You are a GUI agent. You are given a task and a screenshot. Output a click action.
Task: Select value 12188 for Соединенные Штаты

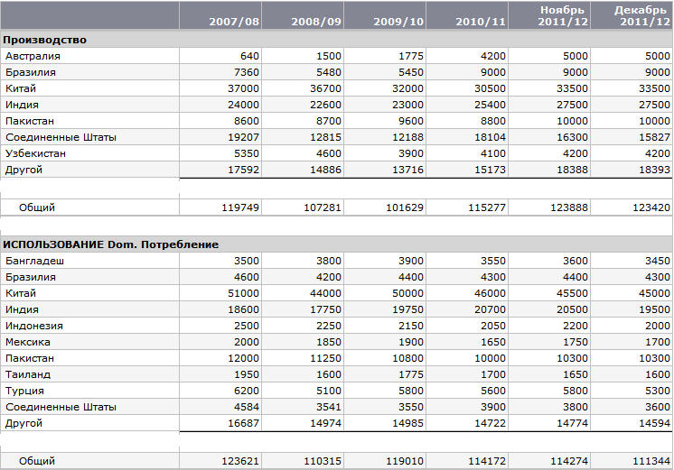(x=408, y=137)
